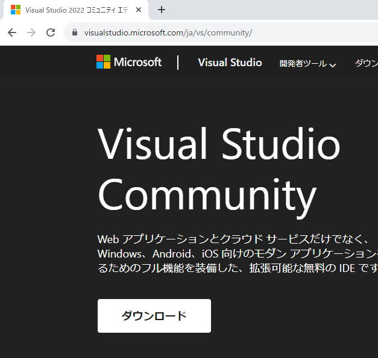Click the Windows logo favicon on the tab

(16, 10)
